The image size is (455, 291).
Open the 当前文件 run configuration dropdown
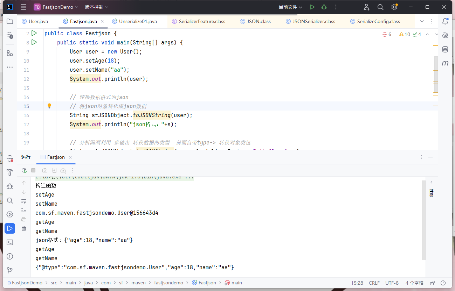pos(290,7)
